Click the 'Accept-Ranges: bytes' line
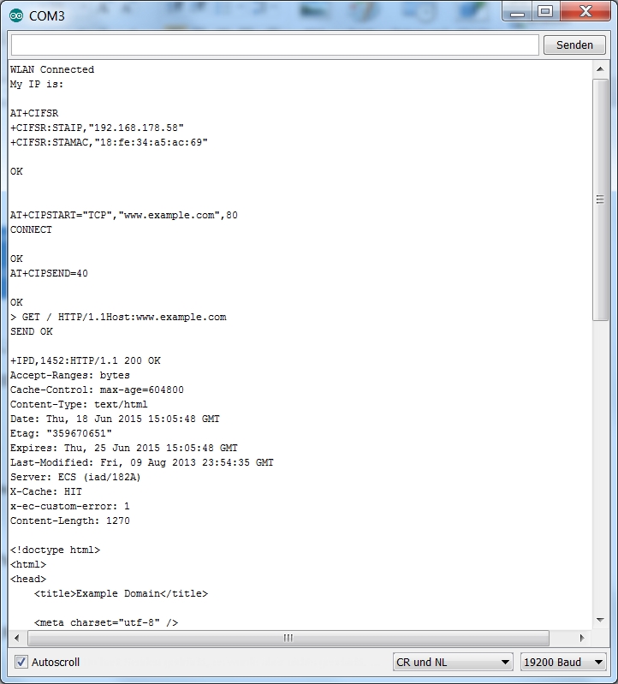 point(70,375)
